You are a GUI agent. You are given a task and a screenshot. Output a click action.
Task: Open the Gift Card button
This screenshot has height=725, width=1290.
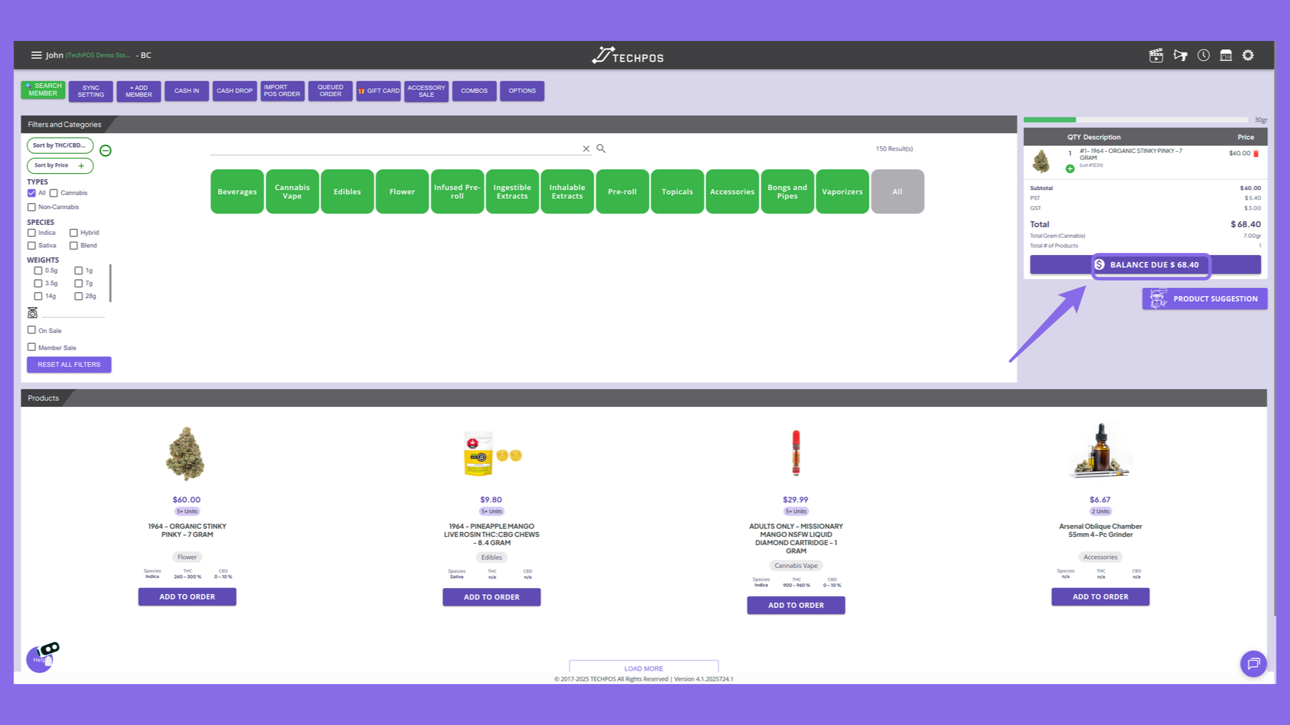click(x=379, y=91)
